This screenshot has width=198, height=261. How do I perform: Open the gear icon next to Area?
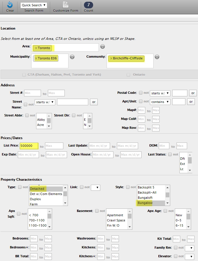pos(103,47)
